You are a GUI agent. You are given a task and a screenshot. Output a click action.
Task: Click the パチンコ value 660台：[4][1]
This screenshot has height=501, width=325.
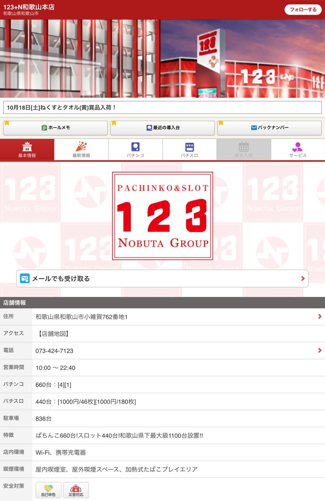tap(53, 385)
